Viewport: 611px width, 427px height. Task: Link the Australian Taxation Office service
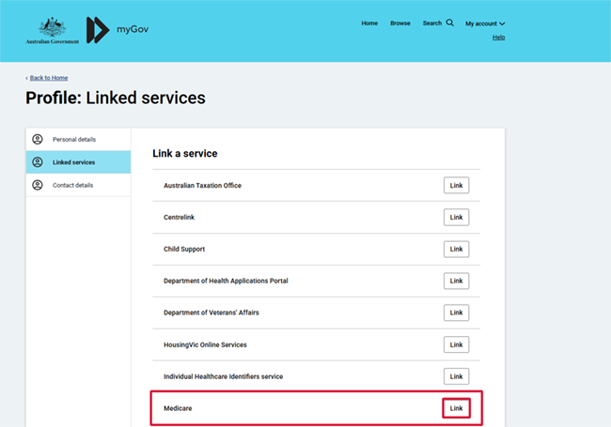(x=456, y=186)
